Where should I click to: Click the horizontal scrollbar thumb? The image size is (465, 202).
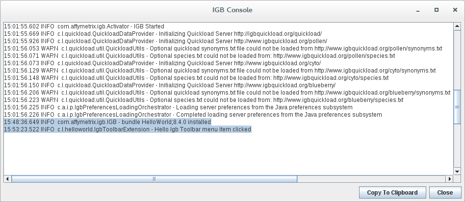coord(154,179)
